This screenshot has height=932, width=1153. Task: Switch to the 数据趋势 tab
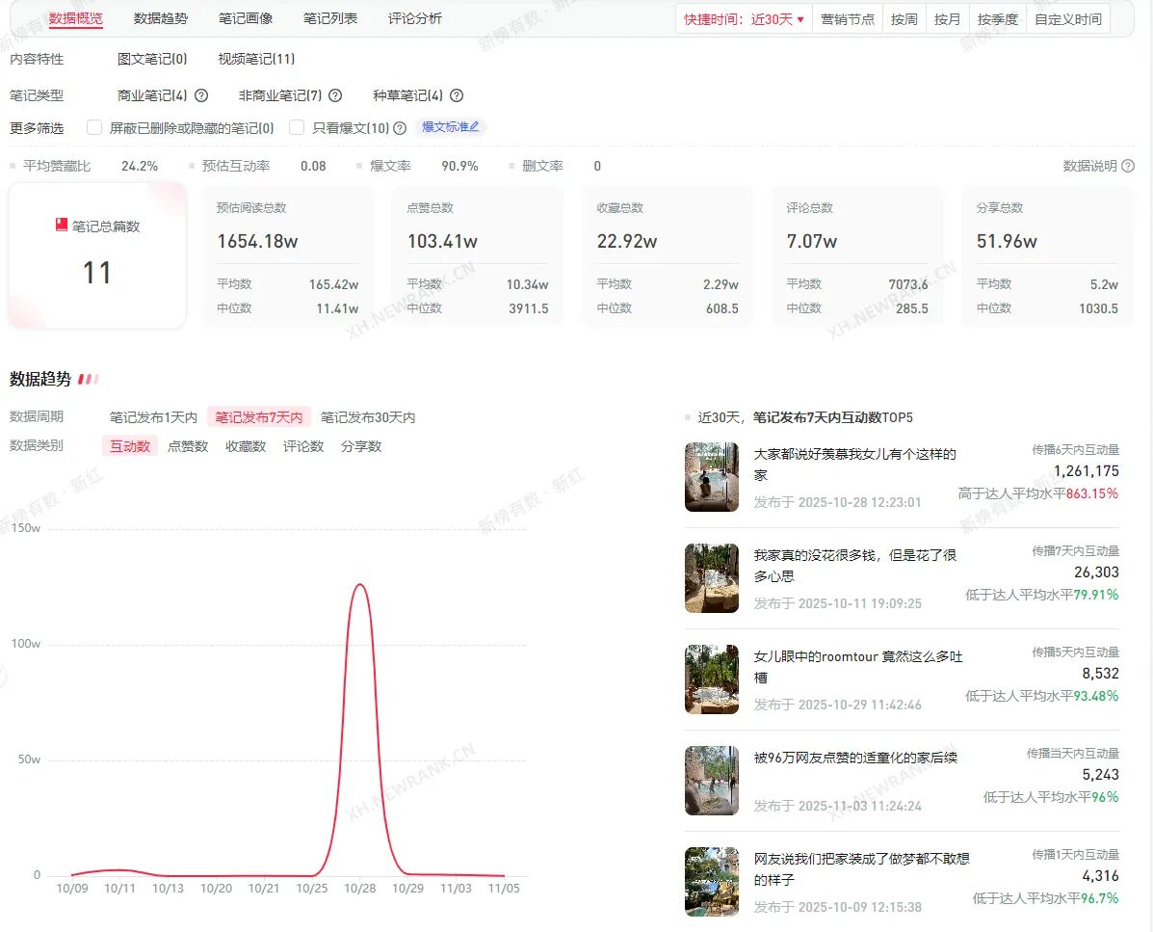161,18
